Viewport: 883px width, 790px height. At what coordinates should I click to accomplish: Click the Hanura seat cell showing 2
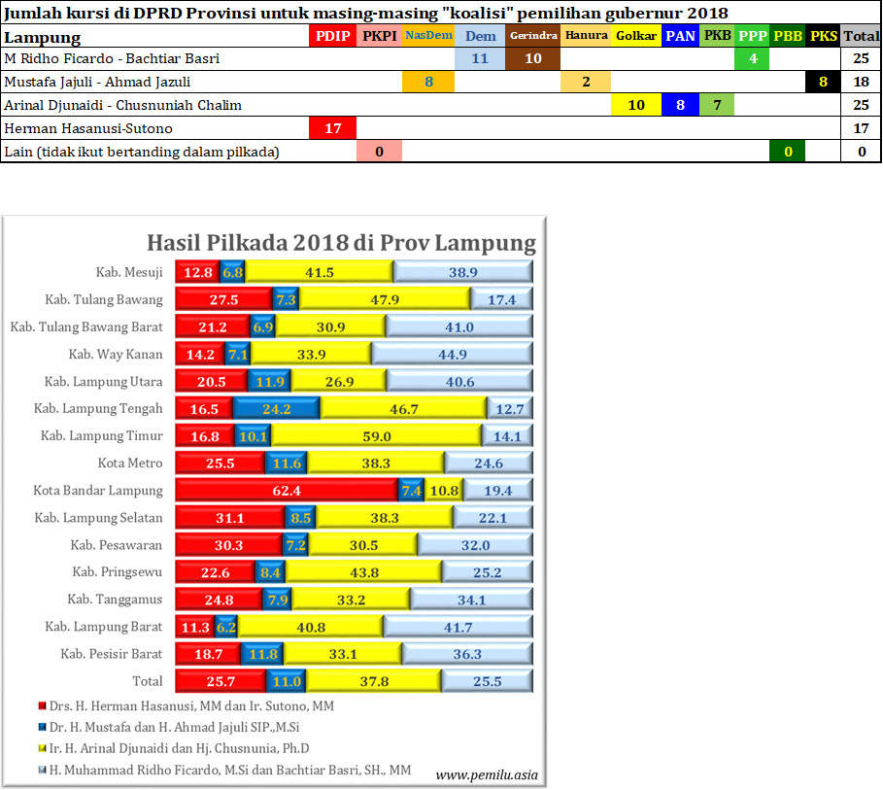(x=586, y=83)
